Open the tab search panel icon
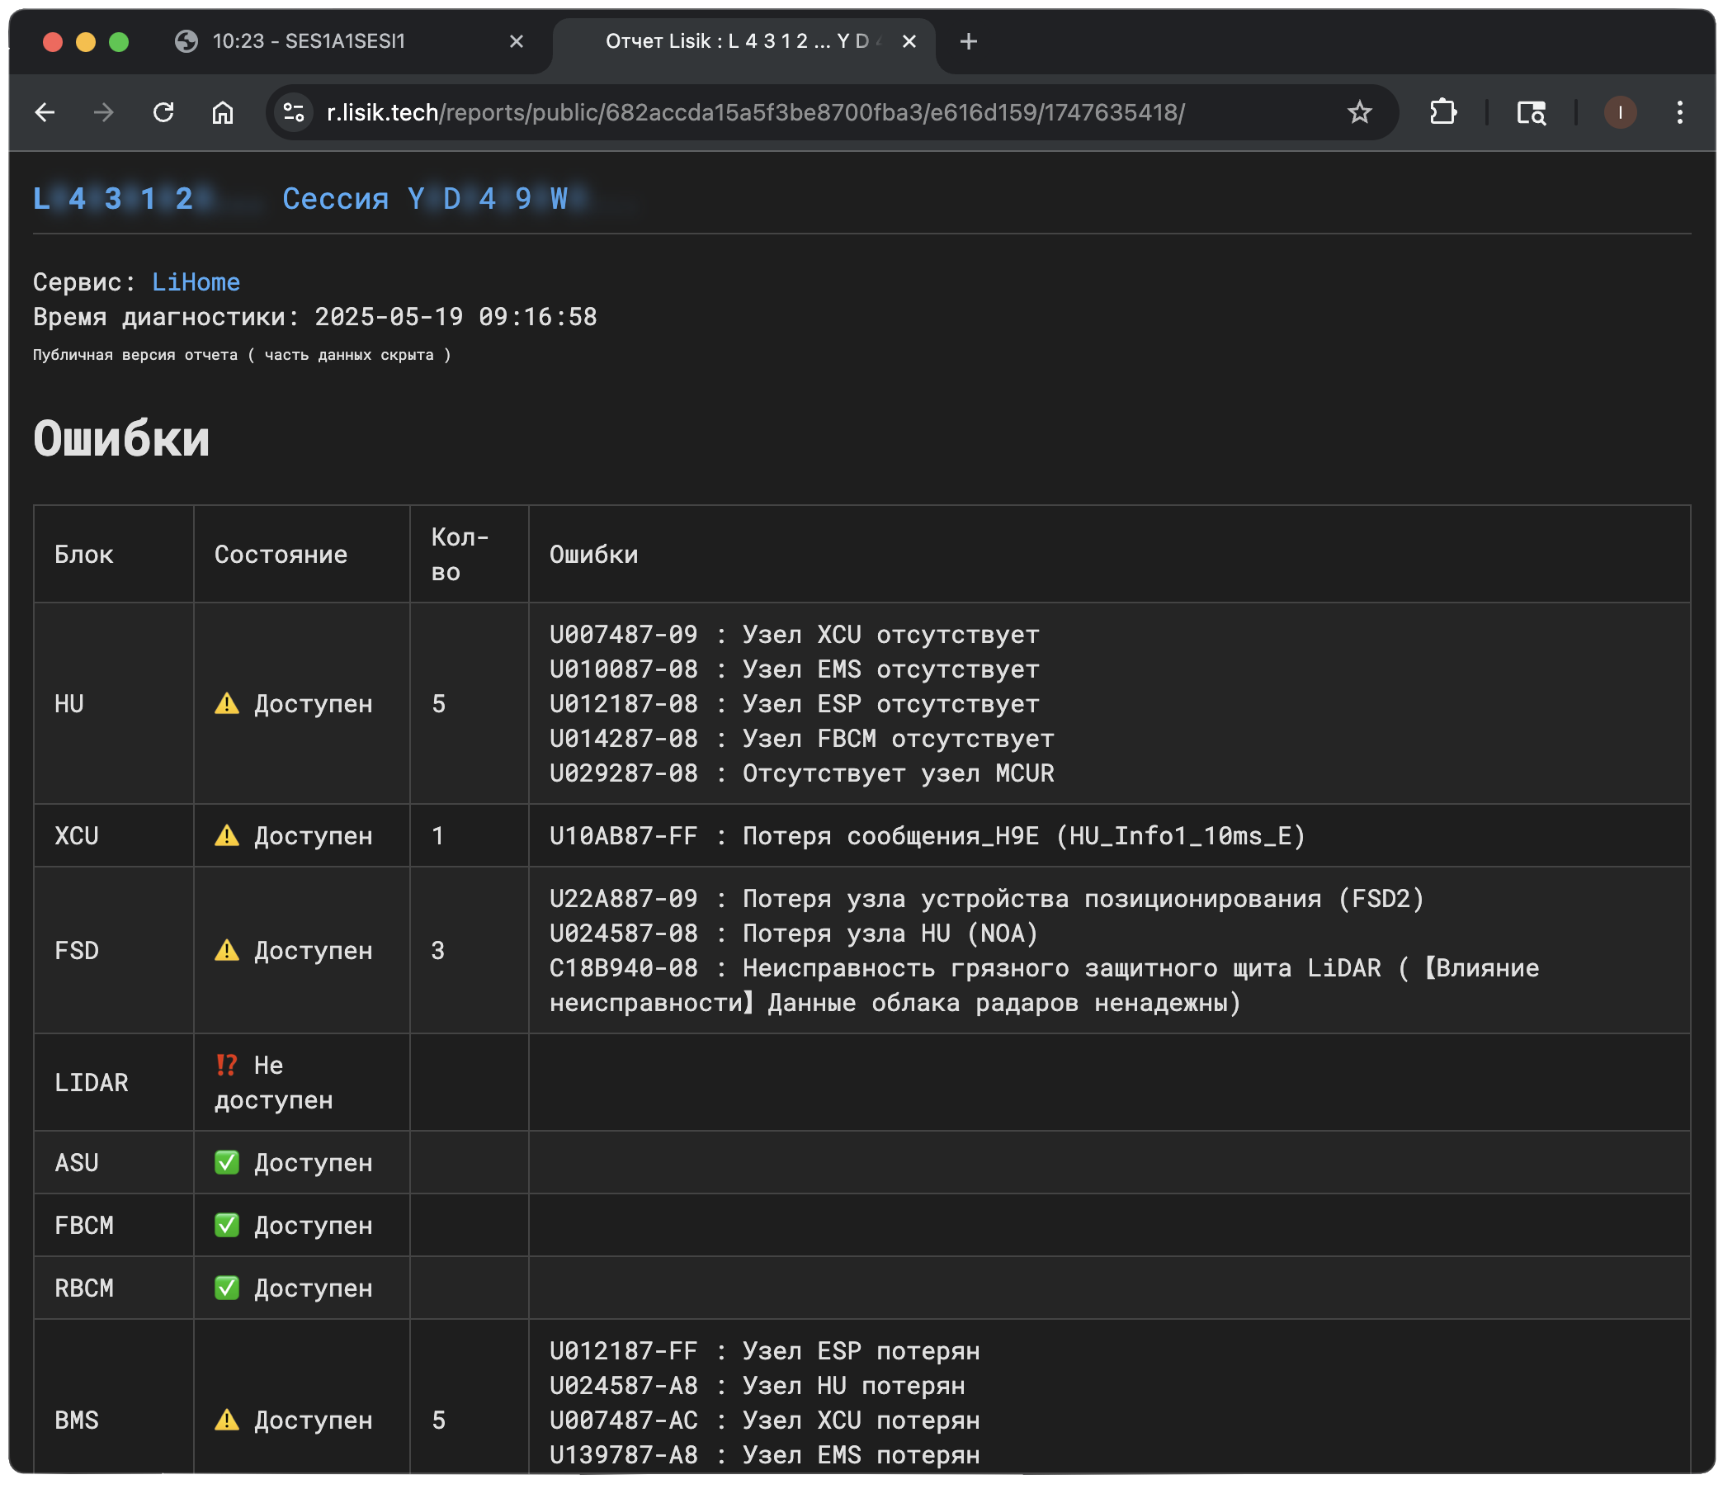Screen dimensions: 1723x1489 coord(1531,112)
